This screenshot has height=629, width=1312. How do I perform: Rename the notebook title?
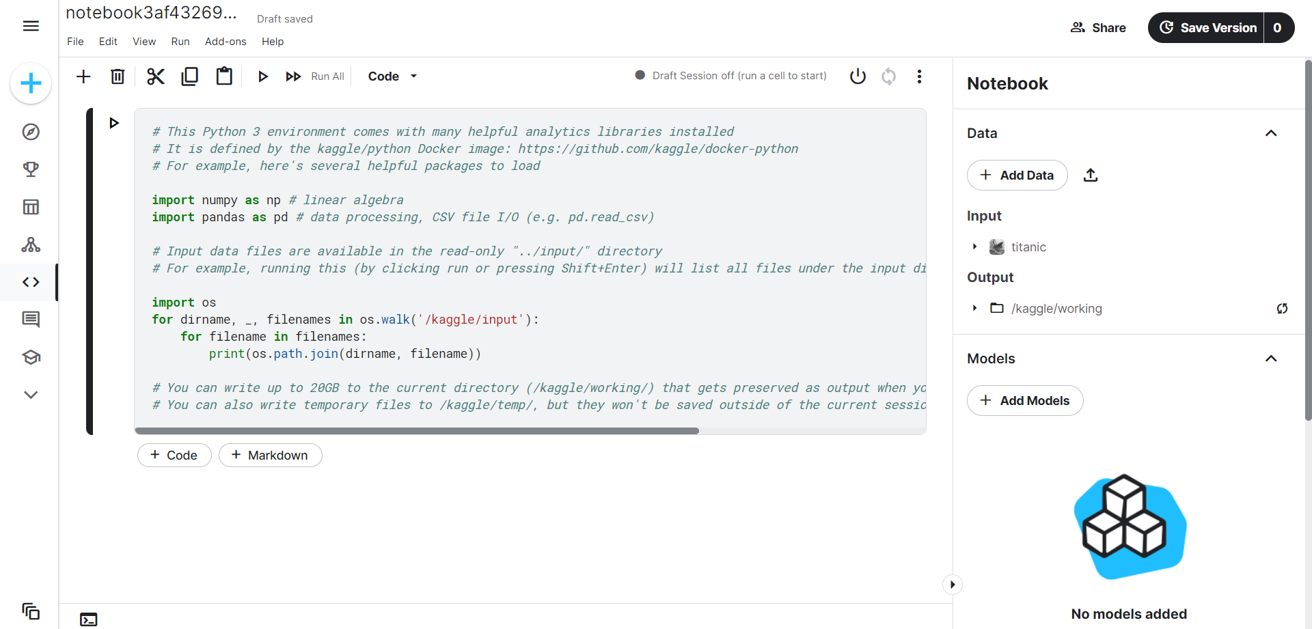tap(152, 13)
